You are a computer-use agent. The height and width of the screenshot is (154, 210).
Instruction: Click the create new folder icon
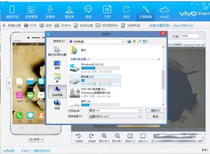[139, 42]
